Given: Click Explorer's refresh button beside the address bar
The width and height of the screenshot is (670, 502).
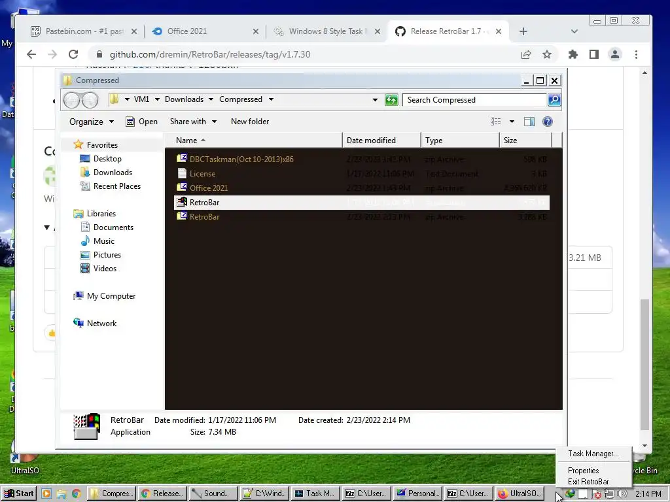Looking at the screenshot, I should (x=391, y=100).
